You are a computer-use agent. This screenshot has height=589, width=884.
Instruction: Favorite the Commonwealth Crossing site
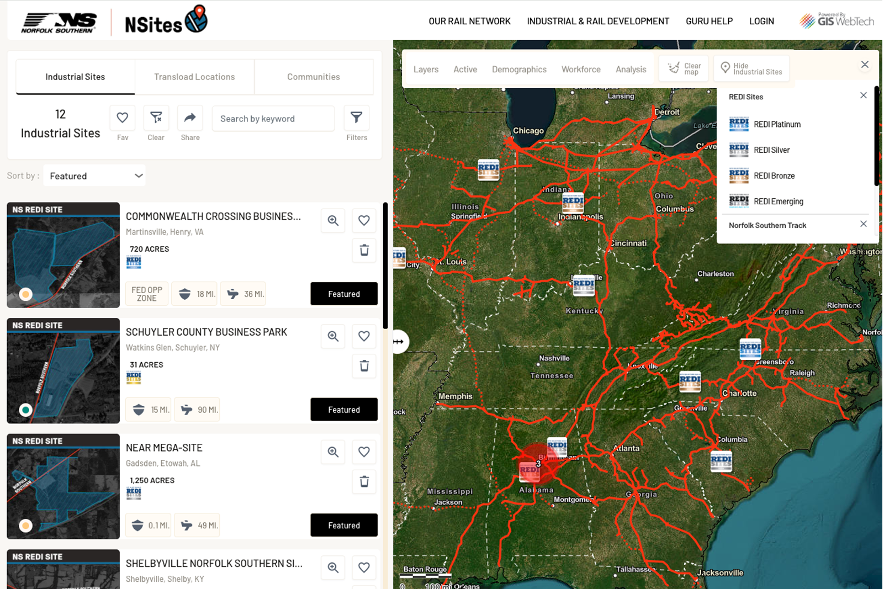click(x=364, y=220)
